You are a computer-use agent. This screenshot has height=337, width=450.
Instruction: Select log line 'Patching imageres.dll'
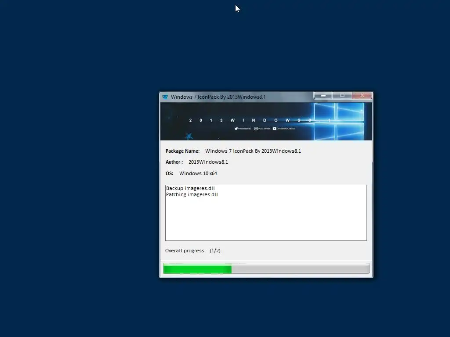(x=192, y=194)
